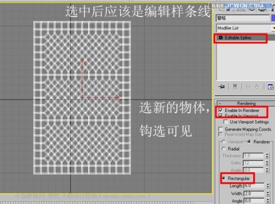
Task: Expand the Editable Spline plus box
Action: 221,37
